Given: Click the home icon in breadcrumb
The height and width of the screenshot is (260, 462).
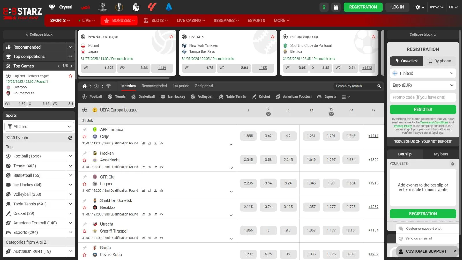Looking at the screenshot, I should (84, 86).
